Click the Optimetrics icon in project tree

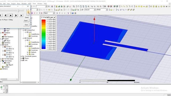[x=3, y=43]
